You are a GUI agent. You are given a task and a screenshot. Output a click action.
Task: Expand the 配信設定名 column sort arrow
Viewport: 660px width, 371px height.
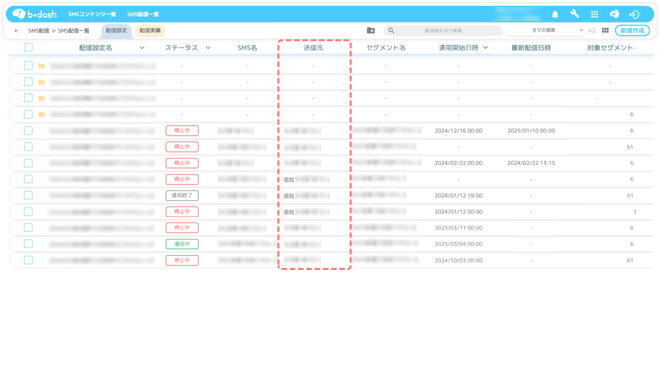142,48
